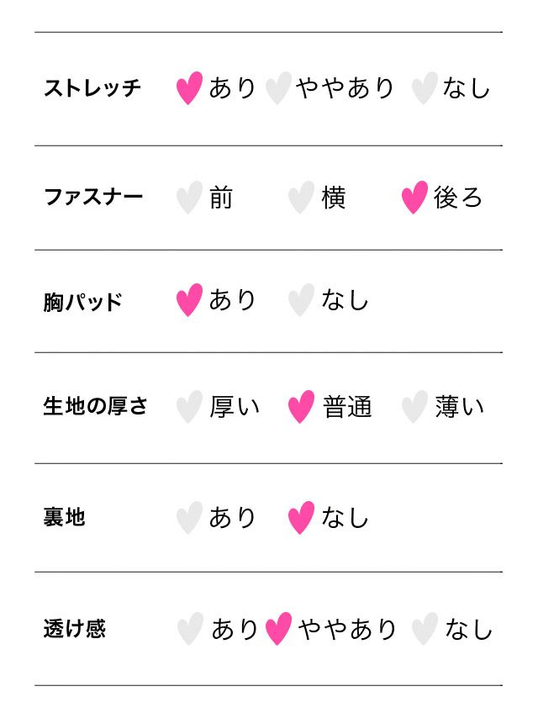The image size is (538, 718).
Task: Click the ストレッチ row label
Action: pos(92,87)
